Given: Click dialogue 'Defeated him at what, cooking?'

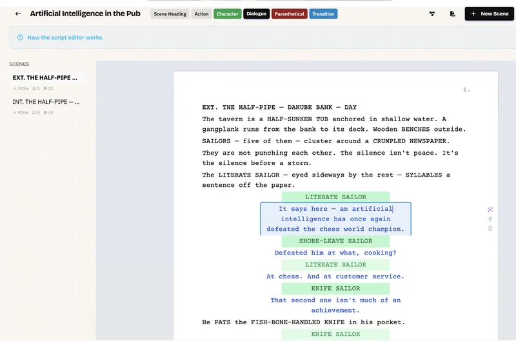Looking at the screenshot, I should click(335, 253).
